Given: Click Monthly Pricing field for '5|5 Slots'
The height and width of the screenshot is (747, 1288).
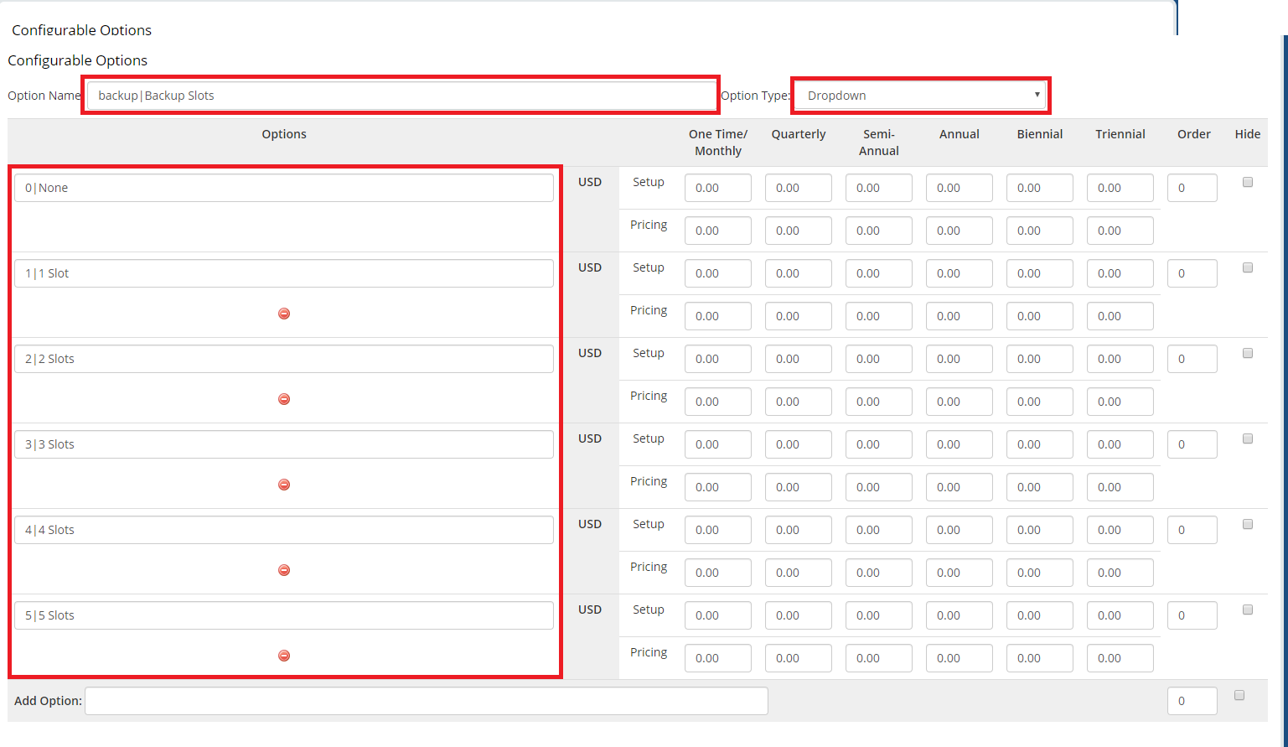Looking at the screenshot, I should (718, 658).
